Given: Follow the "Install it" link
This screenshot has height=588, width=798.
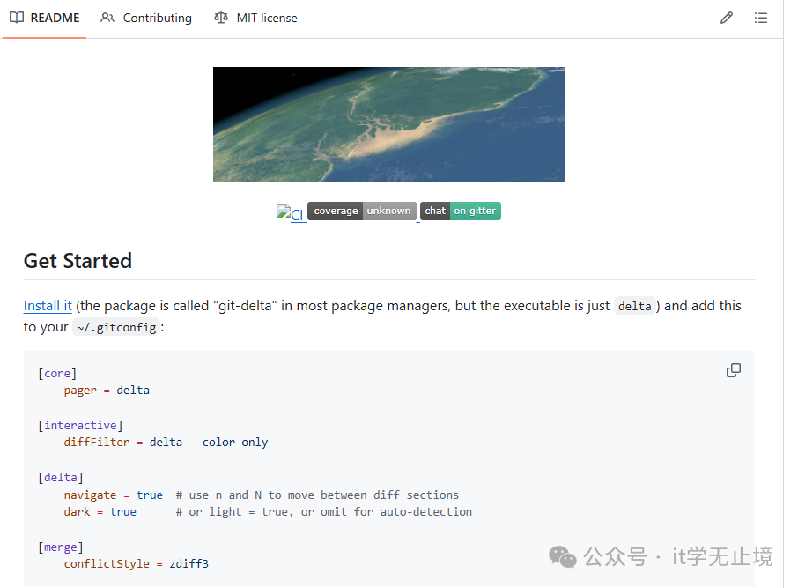Looking at the screenshot, I should click(x=48, y=306).
